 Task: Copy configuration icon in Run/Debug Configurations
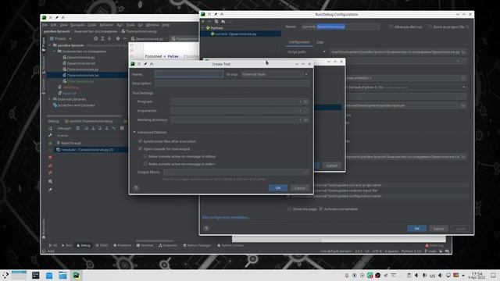pos(216,21)
